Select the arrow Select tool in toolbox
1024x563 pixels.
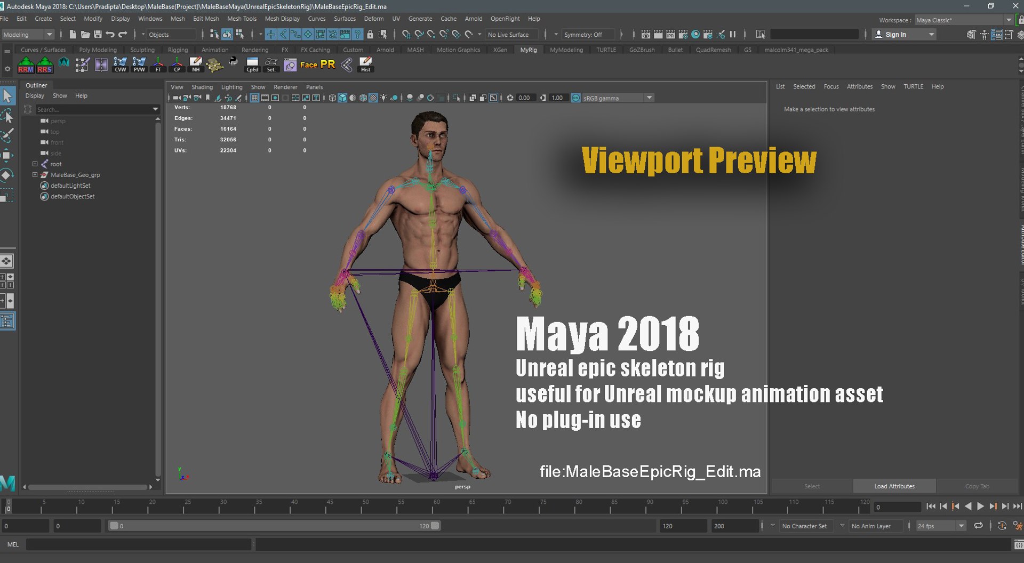(x=7, y=96)
